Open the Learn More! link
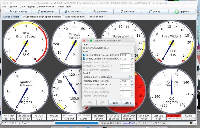Screen dimensions: 200x128 coord(129,123)
